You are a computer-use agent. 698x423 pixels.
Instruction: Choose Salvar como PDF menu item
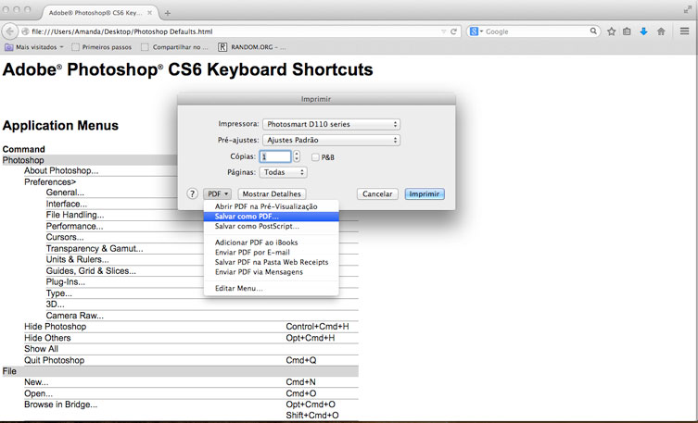tap(246, 216)
